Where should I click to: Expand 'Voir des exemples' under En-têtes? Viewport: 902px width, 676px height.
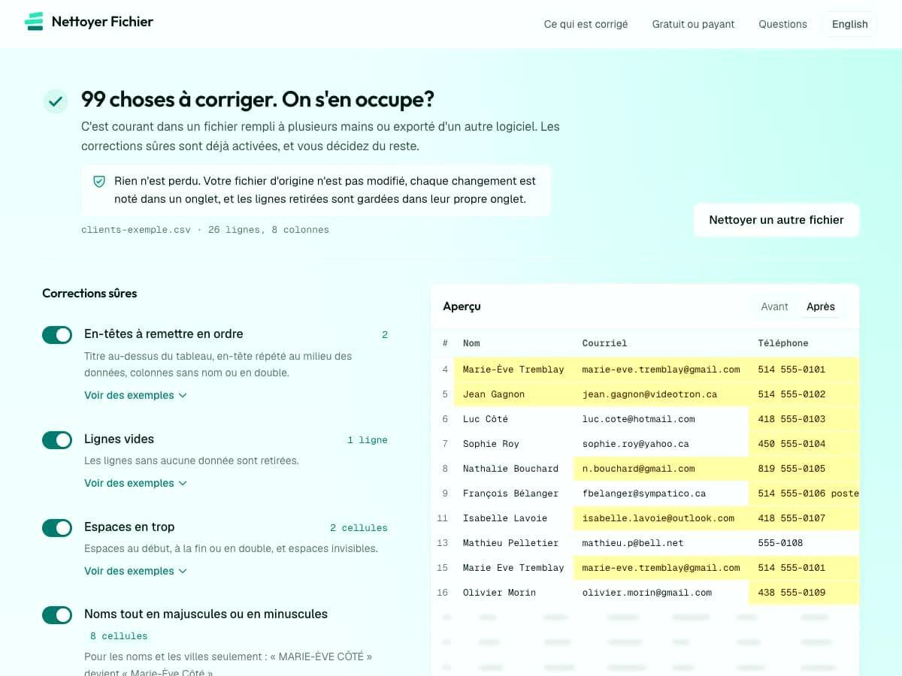coord(135,395)
